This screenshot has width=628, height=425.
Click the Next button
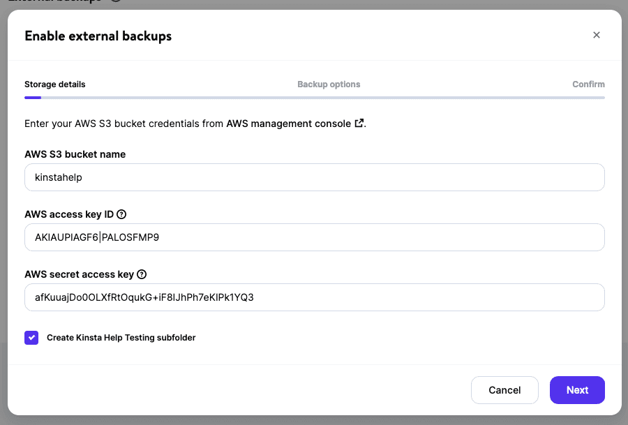click(x=577, y=389)
